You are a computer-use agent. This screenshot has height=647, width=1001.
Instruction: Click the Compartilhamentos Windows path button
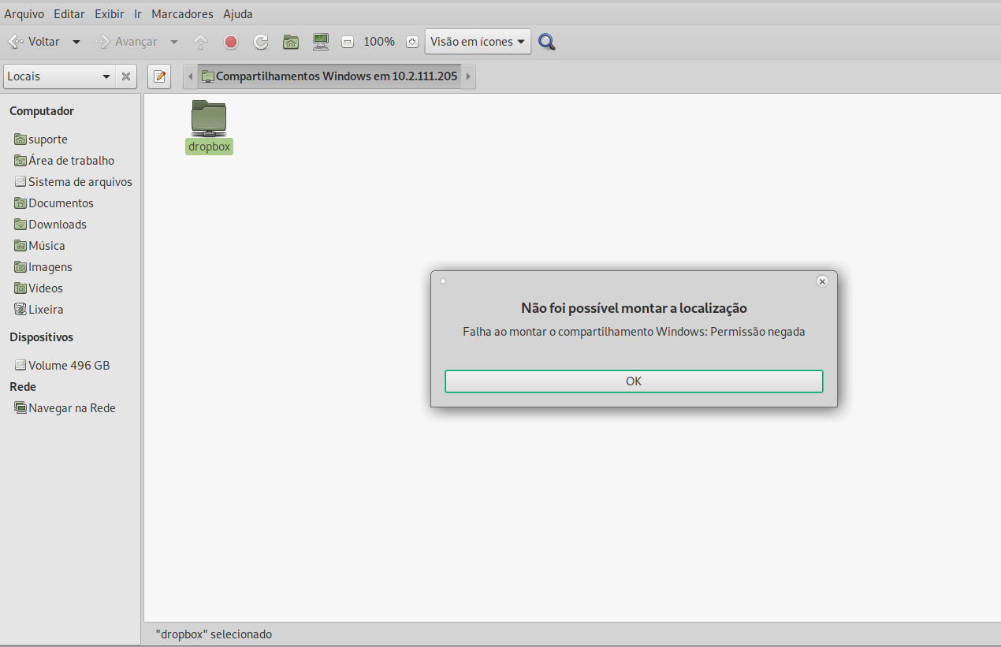(x=329, y=76)
